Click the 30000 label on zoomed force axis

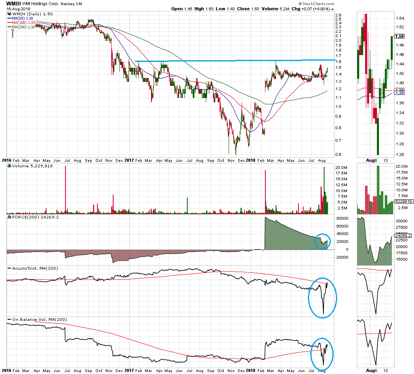click(401, 221)
